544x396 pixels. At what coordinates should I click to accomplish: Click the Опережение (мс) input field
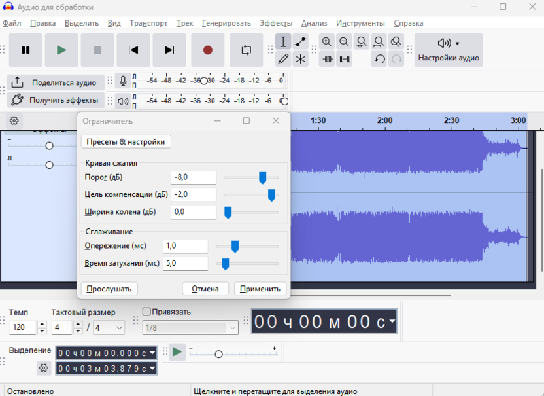(x=185, y=246)
